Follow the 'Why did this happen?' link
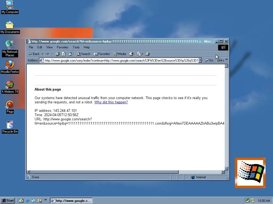Image resolution: width=273 pixels, height=204 pixels. pyautogui.click(x=111, y=102)
